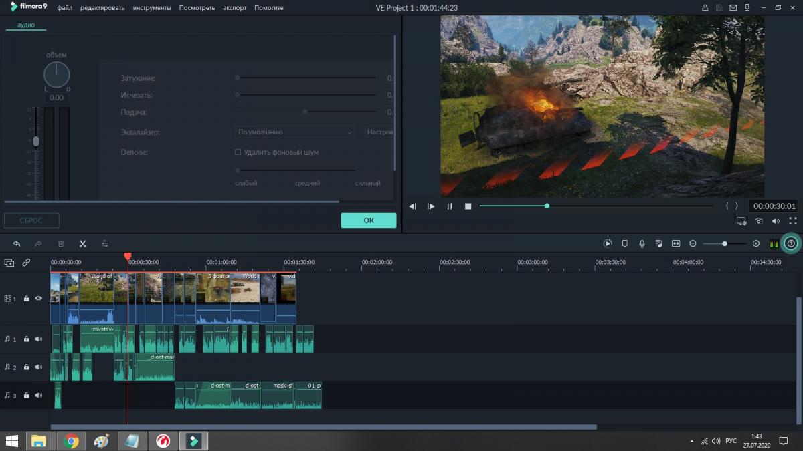Image resolution: width=803 pixels, height=451 pixels.
Task: Open the 'экспорт' menu
Action: pos(235,8)
